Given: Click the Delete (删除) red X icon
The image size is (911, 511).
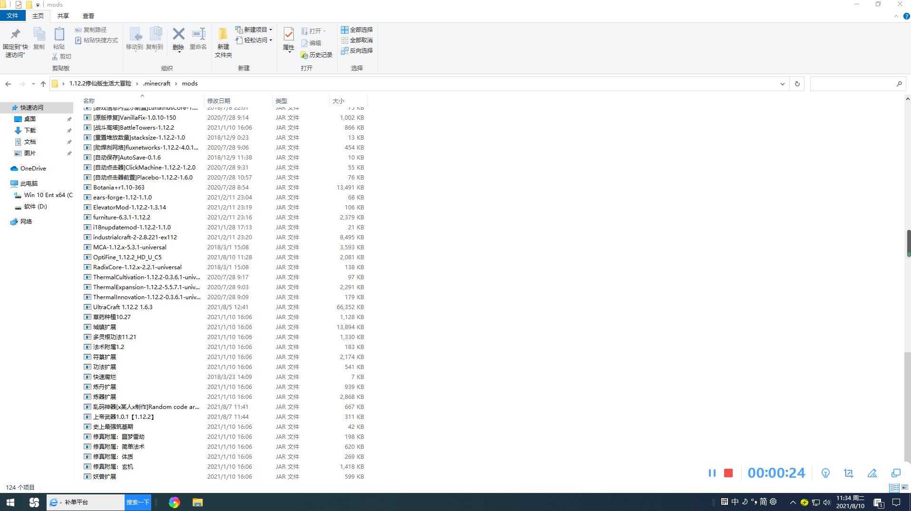Looking at the screenshot, I should point(178,34).
